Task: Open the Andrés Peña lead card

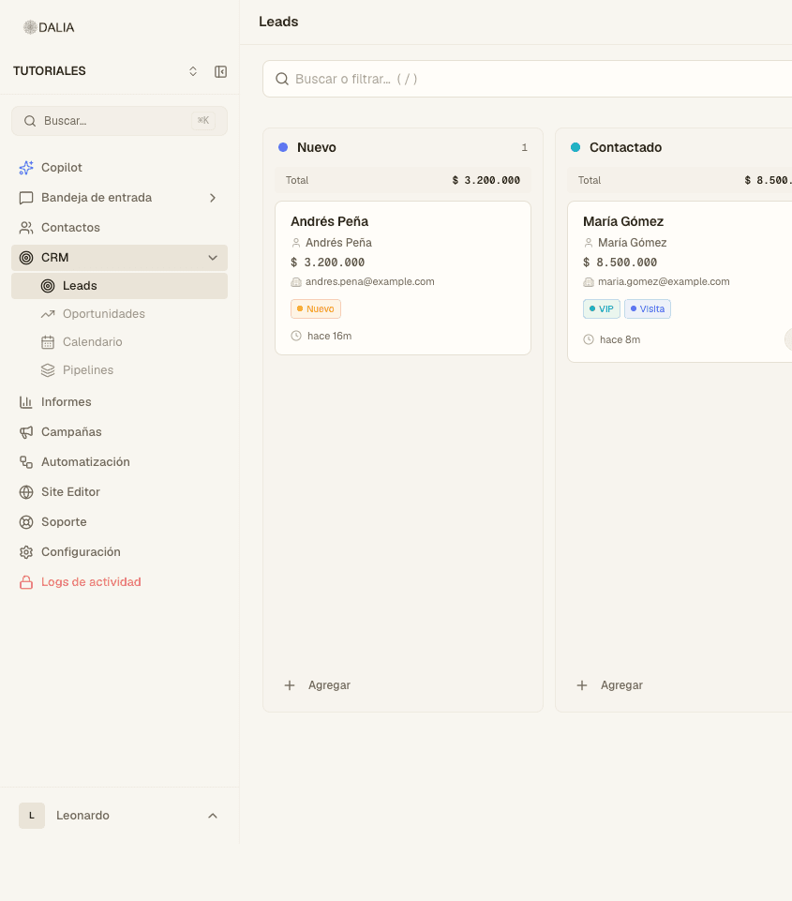Action: 403,278
